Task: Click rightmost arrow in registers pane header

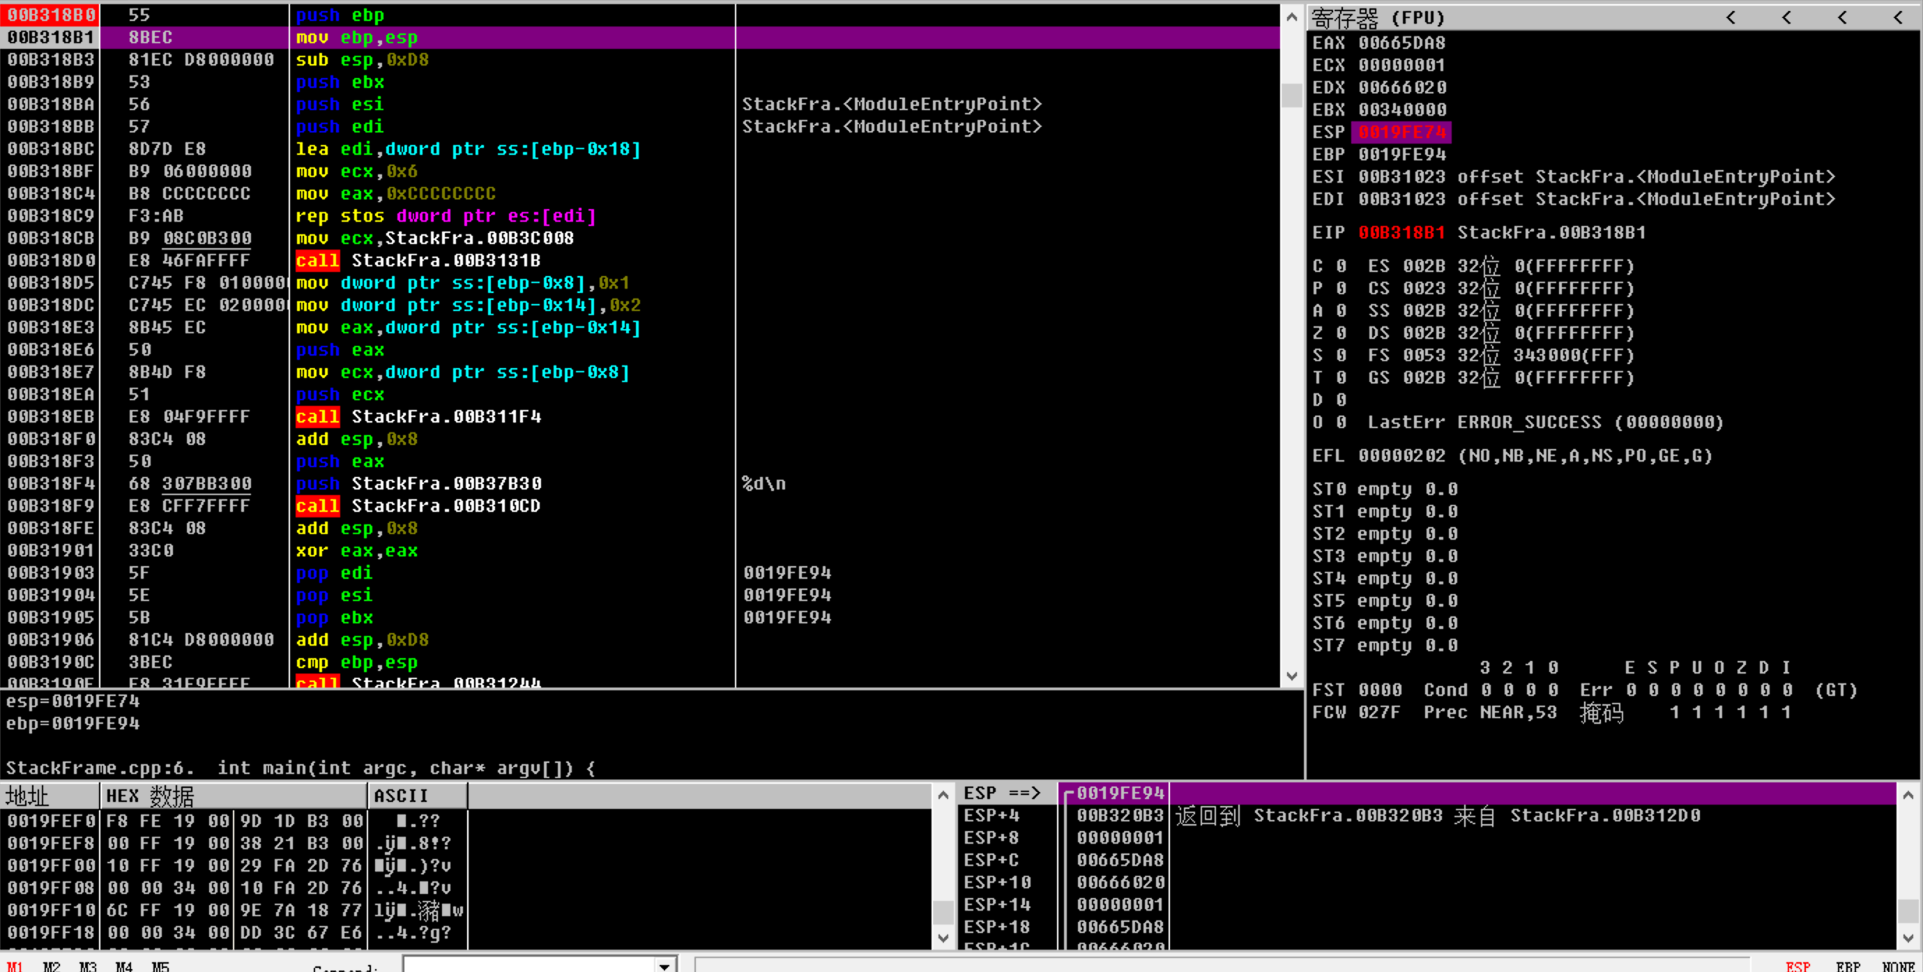Action: click(1899, 17)
